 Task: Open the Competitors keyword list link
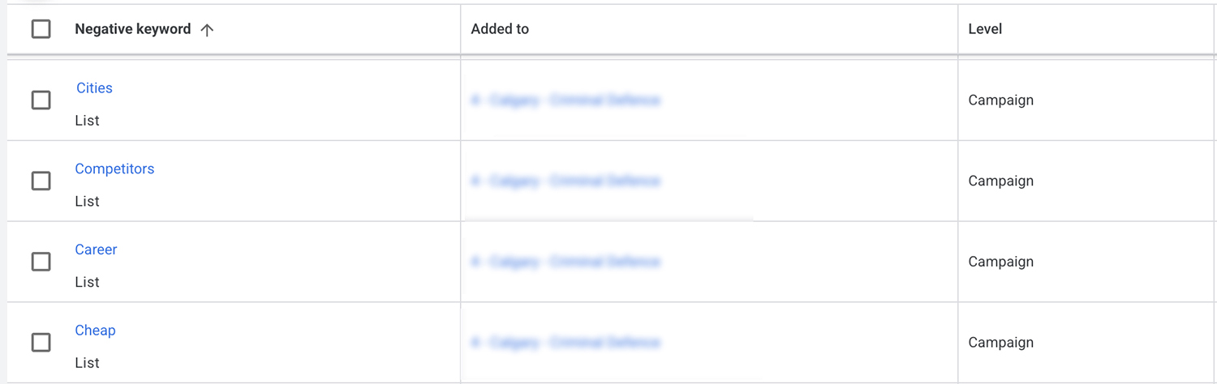(114, 169)
